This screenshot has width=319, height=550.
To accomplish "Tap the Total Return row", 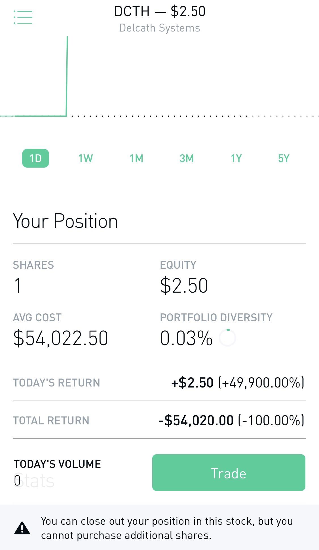I will point(159,420).
